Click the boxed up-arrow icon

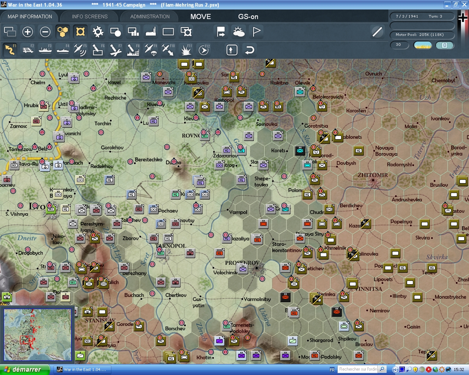click(232, 50)
